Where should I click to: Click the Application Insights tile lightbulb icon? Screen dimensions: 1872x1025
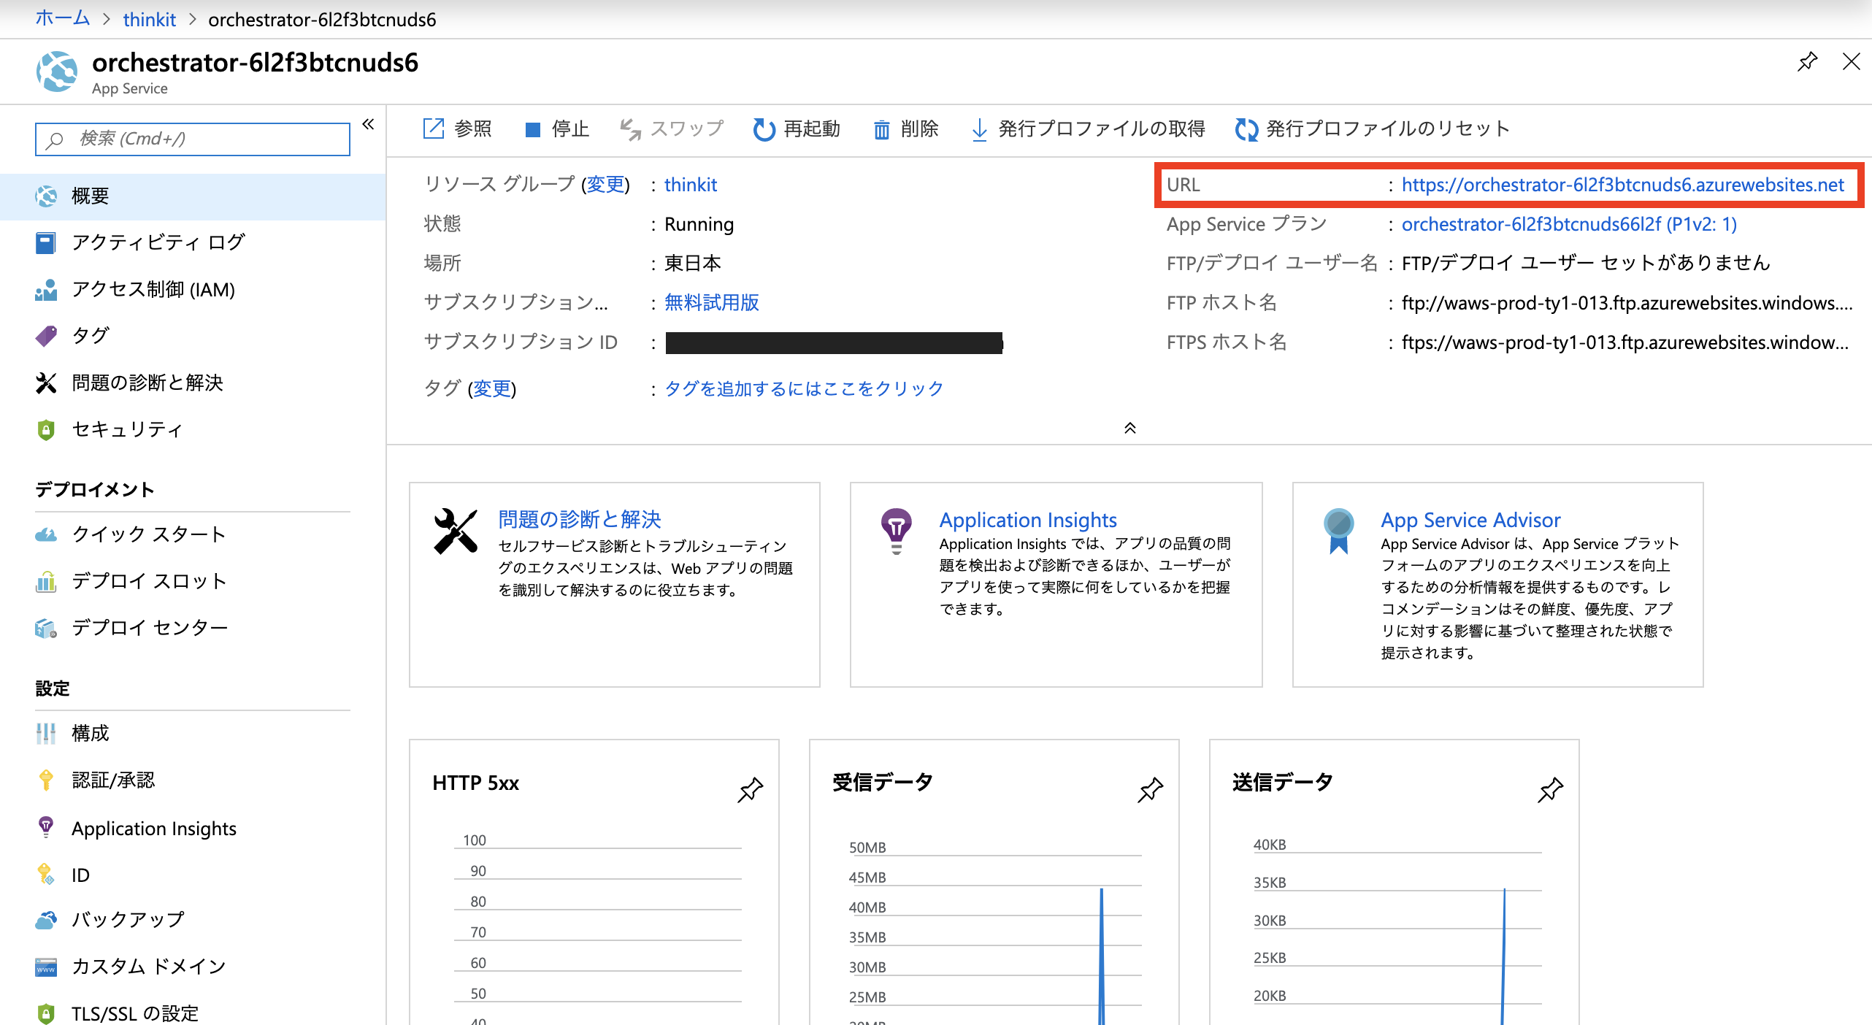[897, 531]
